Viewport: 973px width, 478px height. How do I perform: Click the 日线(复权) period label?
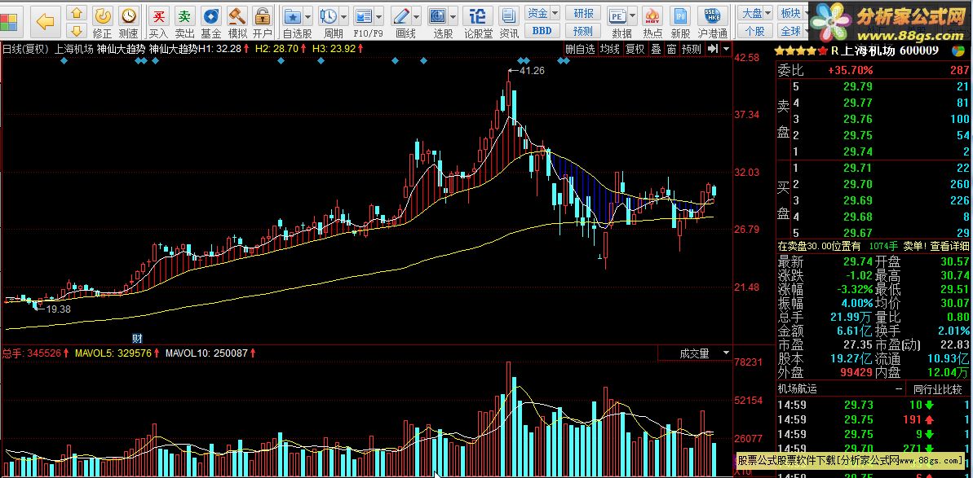pos(25,49)
